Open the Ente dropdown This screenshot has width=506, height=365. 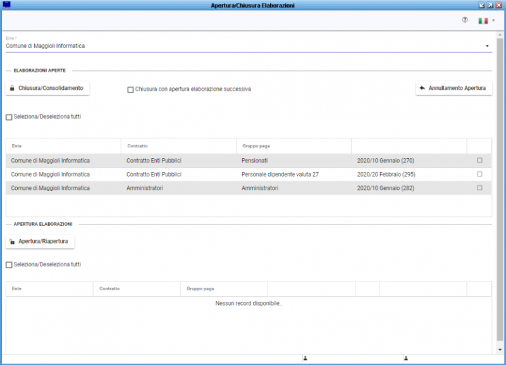[487, 46]
